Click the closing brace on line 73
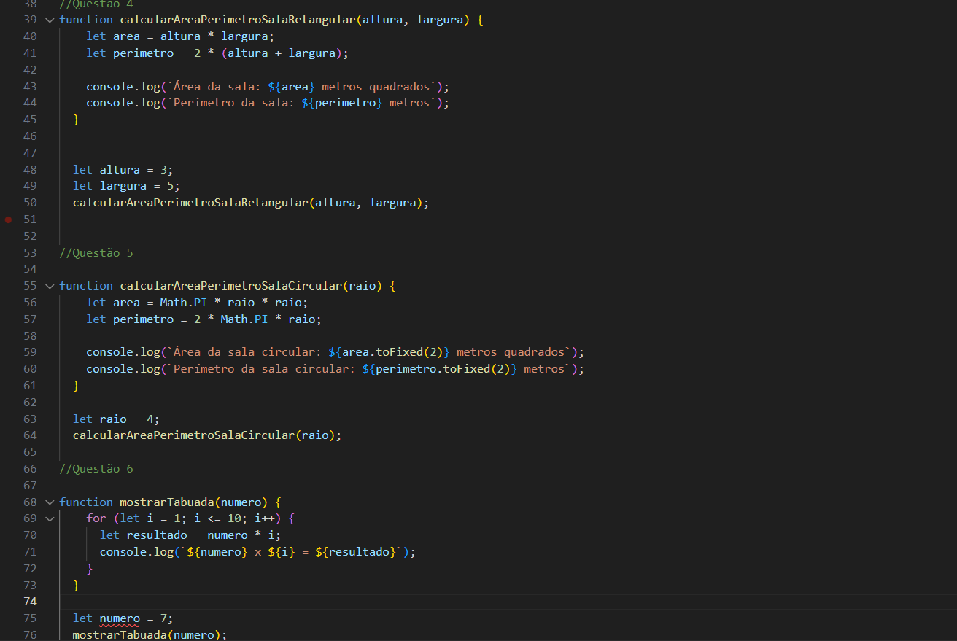Screen dimensions: 957x641 click(x=76, y=586)
